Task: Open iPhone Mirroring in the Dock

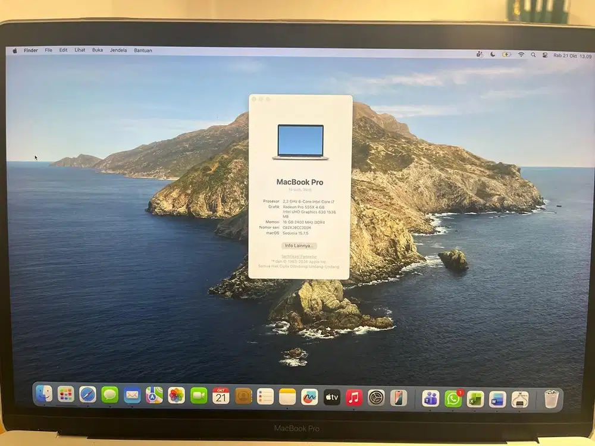Action: pos(399,398)
